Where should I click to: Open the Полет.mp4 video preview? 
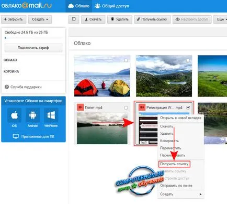[x=102, y=128]
